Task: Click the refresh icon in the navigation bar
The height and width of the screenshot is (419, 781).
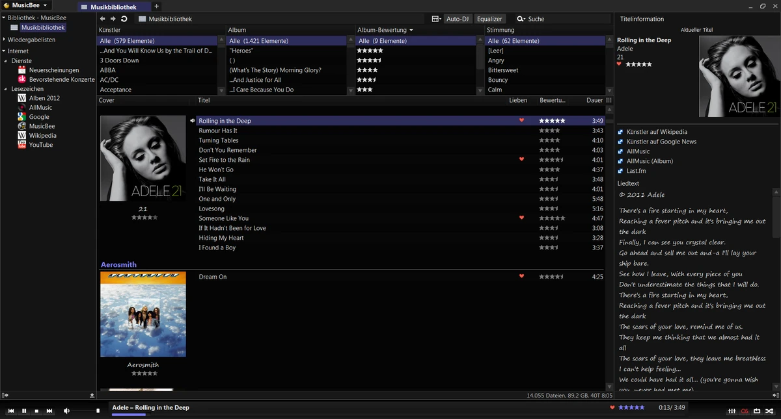Action: [x=123, y=19]
